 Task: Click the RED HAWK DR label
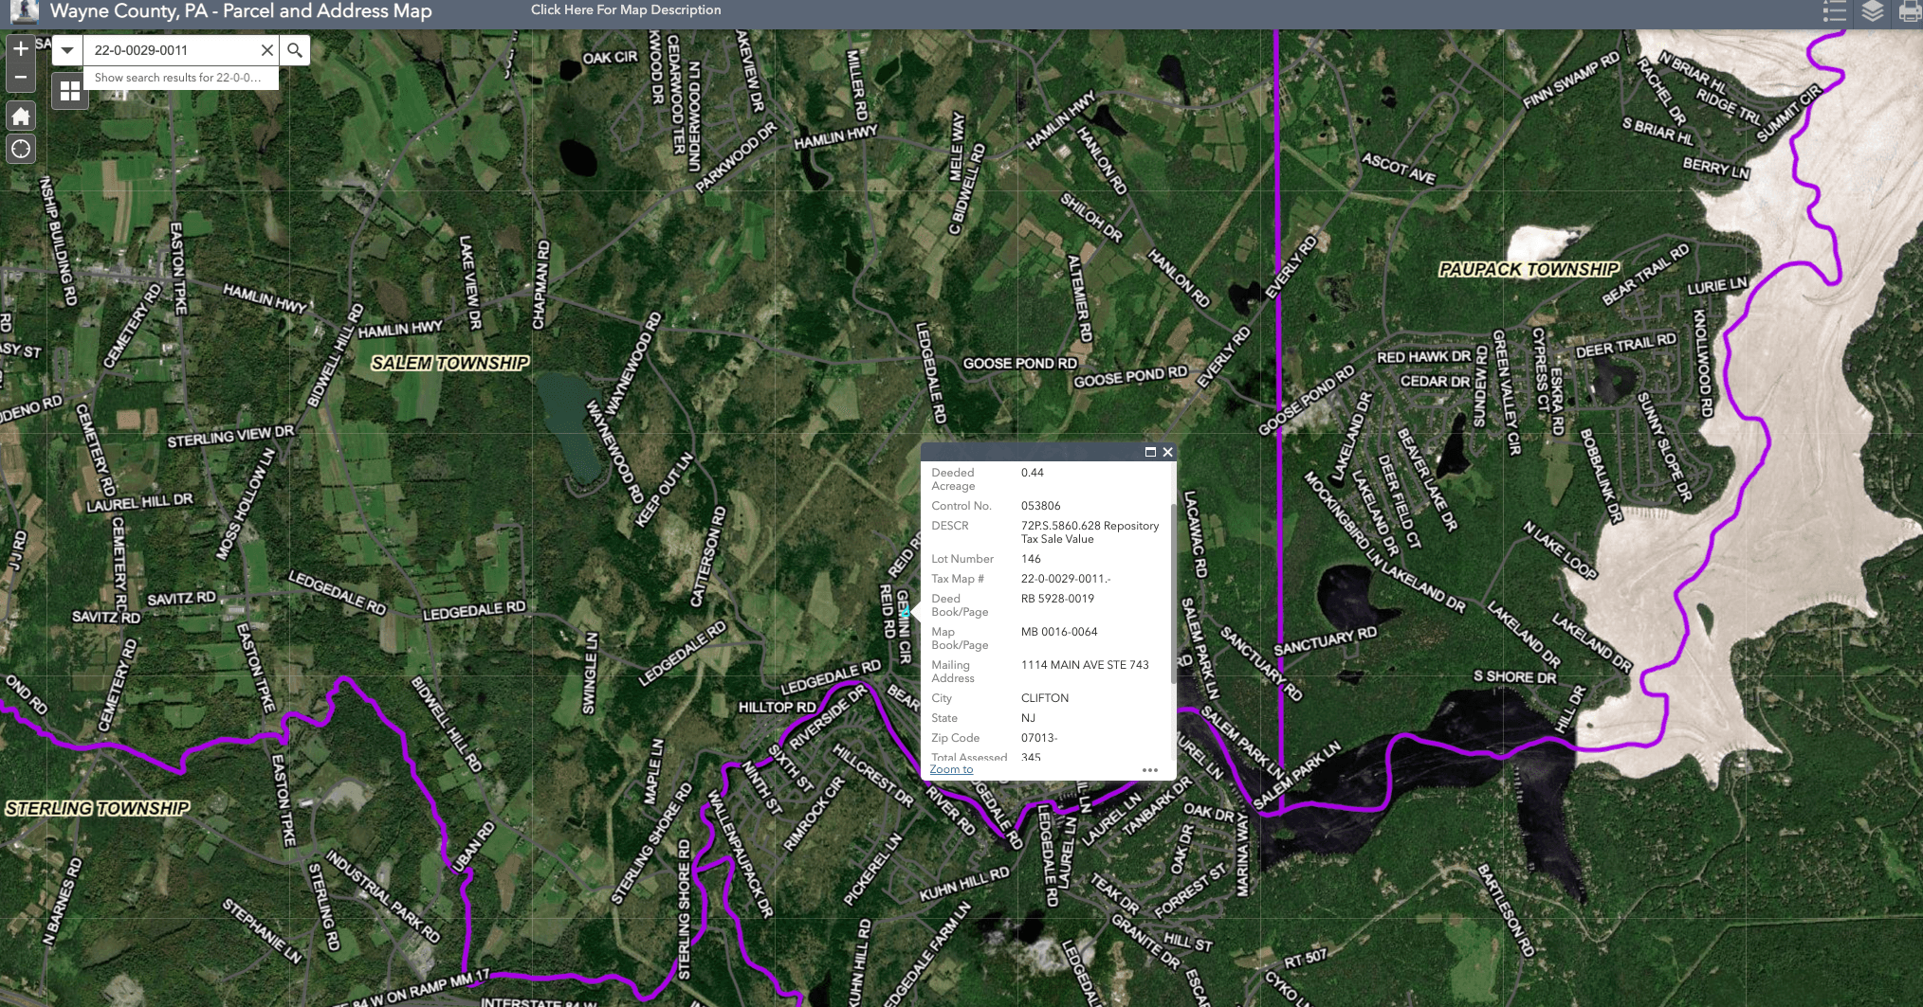click(x=1423, y=357)
